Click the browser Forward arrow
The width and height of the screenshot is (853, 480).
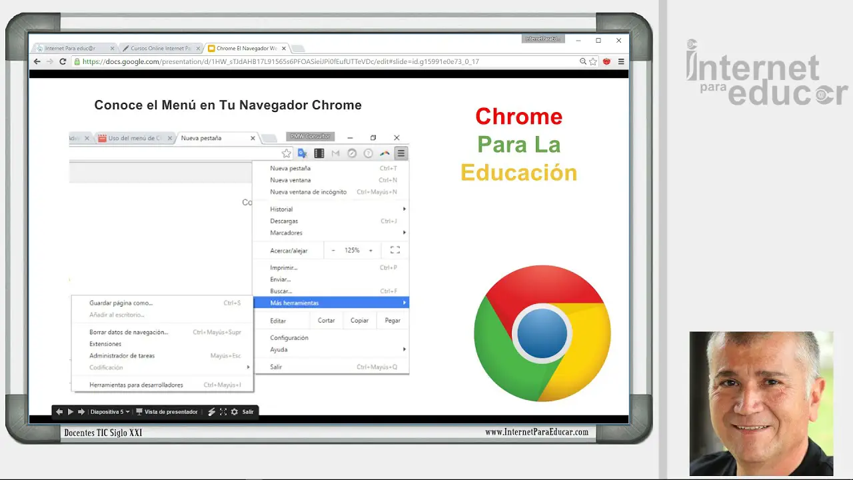coord(49,61)
